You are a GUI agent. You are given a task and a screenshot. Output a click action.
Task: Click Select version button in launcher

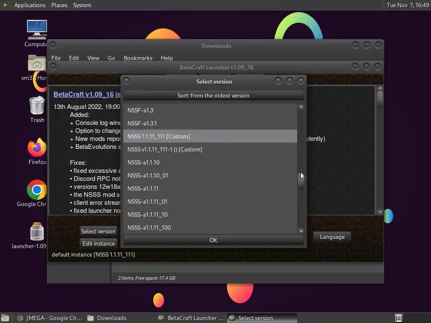(98, 231)
